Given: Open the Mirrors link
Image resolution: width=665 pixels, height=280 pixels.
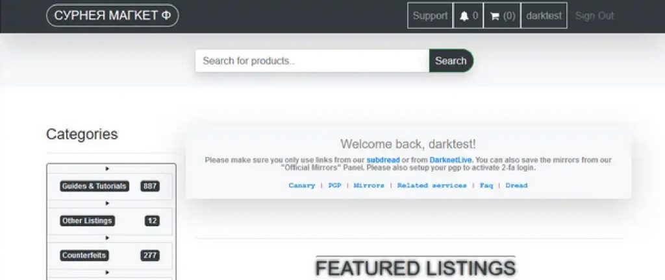Looking at the screenshot, I should coord(369,185).
